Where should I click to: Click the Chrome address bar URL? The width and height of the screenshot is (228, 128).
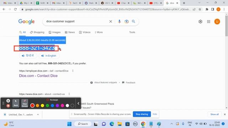(x=107, y=9)
